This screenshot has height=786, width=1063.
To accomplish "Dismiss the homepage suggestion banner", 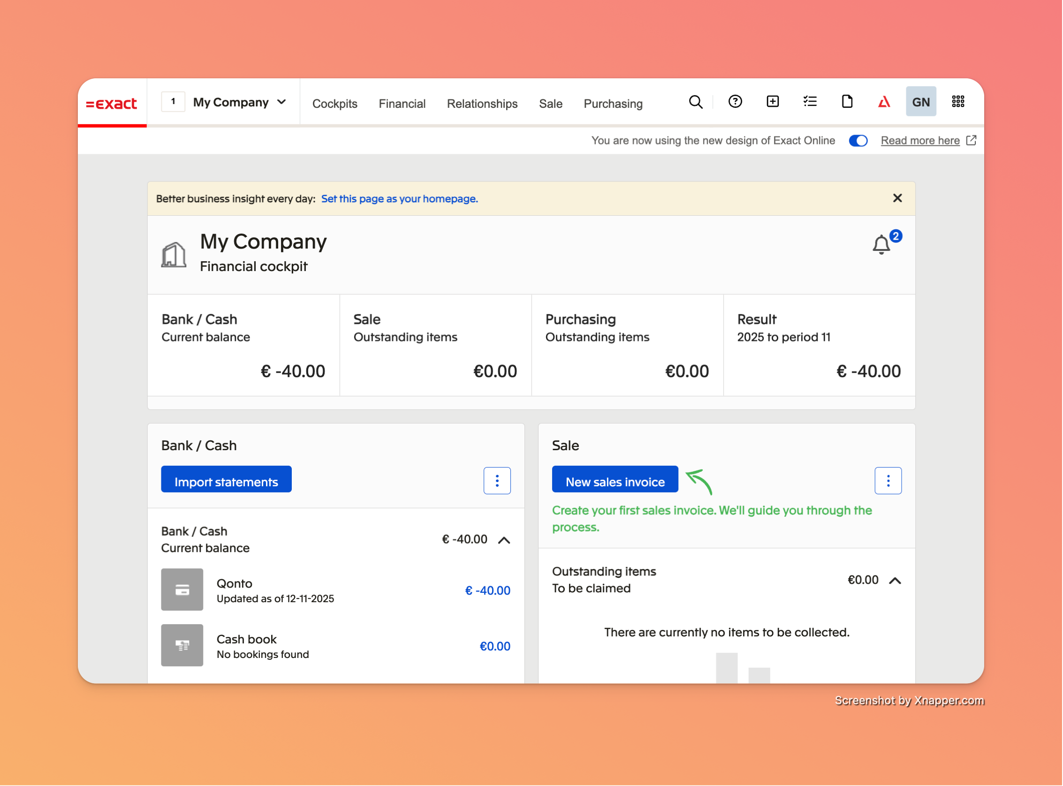I will click(x=897, y=197).
